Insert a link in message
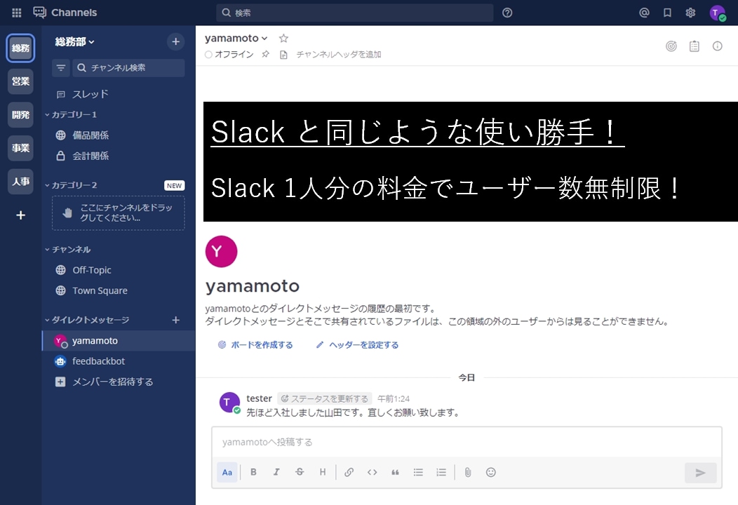The height and width of the screenshot is (505, 738). [349, 472]
